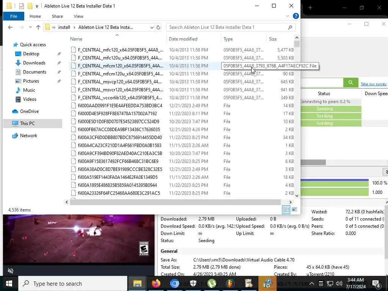Click the network icon in system tray
Viewport: 388px width, 291px height.
(x=330, y=283)
